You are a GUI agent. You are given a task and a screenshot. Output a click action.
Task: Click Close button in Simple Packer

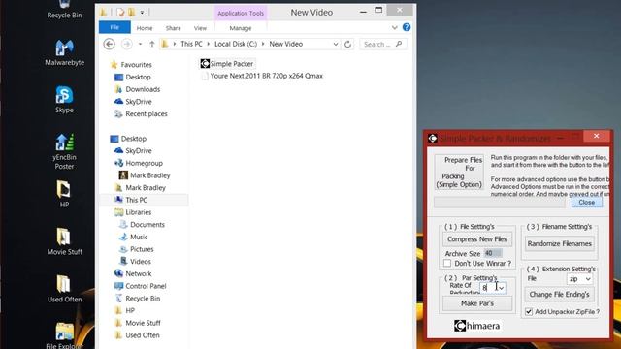tap(586, 203)
